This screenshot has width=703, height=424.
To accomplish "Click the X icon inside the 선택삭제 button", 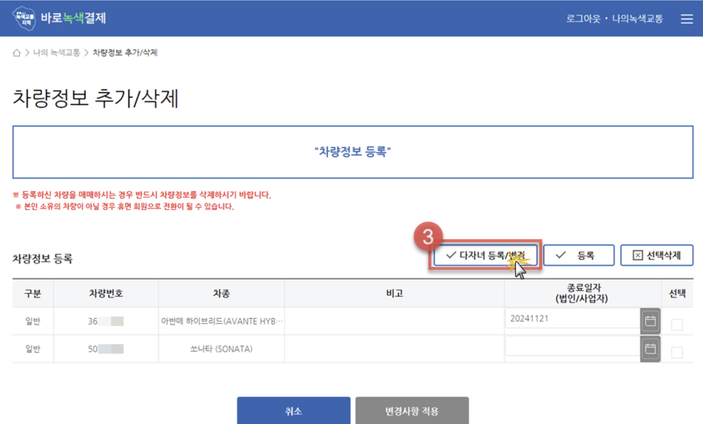I will (637, 254).
